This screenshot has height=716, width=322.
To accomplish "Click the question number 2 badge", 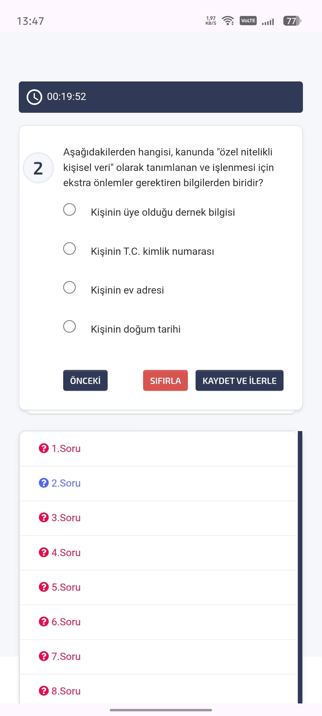I will click(x=38, y=168).
